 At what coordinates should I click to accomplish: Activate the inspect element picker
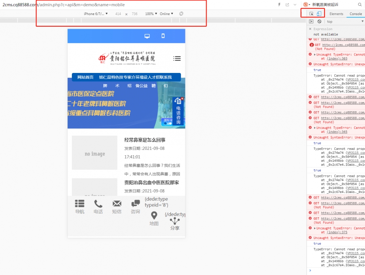311,14
